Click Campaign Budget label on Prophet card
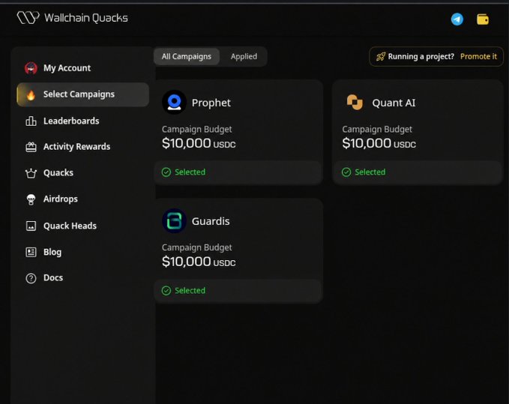The image size is (509, 404). (196, 129)
